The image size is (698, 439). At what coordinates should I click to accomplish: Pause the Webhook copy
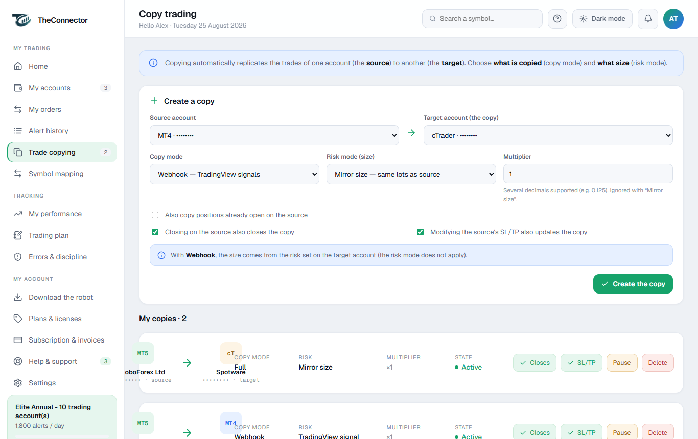click(622, 432)
